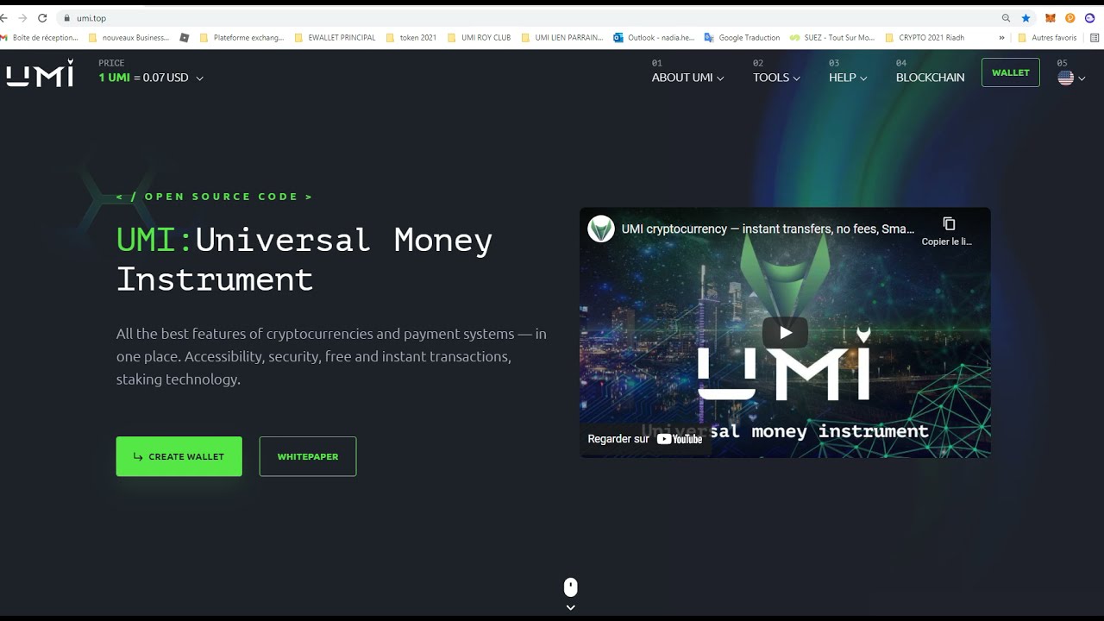Expand the TOOLS menu

776,78
